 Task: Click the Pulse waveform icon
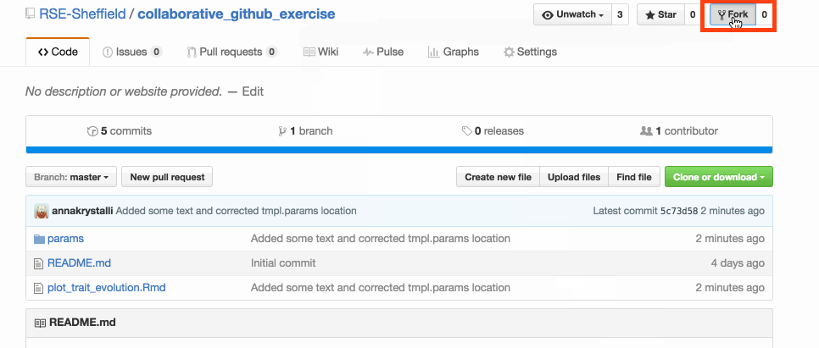click(x=368, y=52)
